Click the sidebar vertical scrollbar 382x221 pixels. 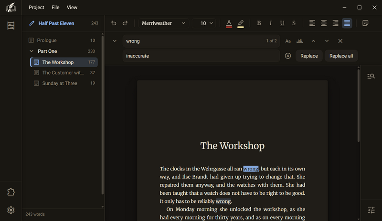click(102, 115)
